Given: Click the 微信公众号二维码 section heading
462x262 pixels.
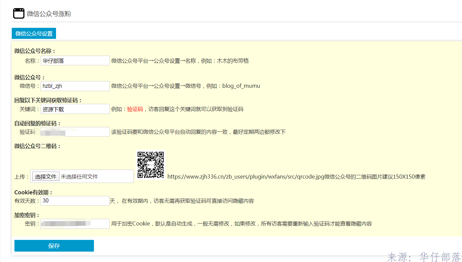Looking at the screenshot, I should pyautogui.click(x=38, y=146).
